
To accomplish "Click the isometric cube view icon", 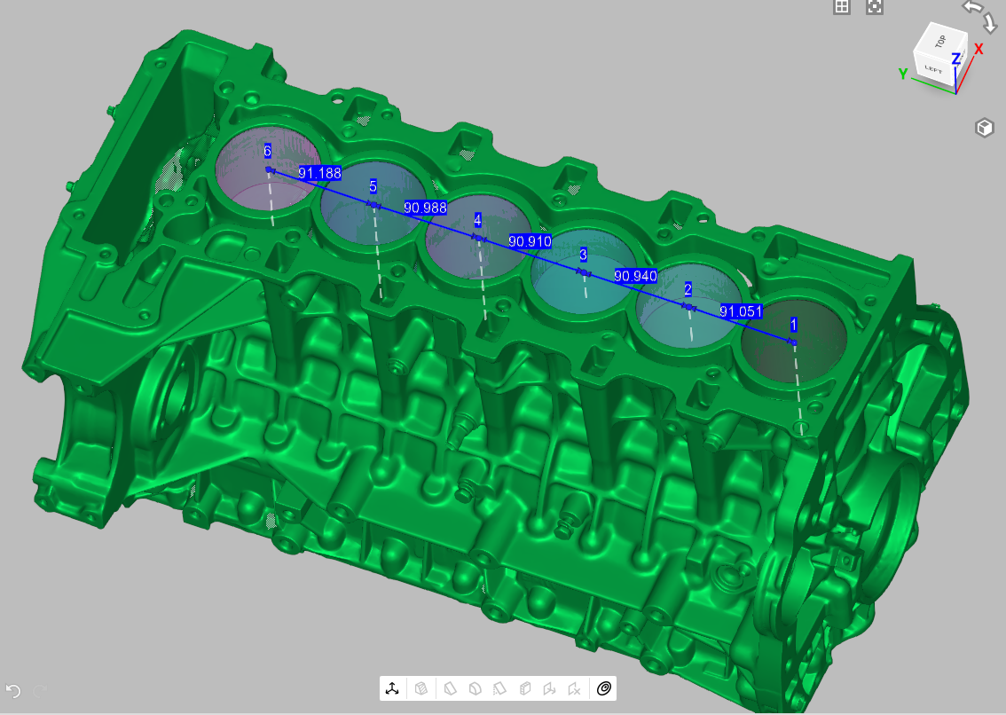I will [984, 128].
